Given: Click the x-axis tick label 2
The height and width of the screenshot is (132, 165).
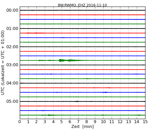Looking at the screenshot, I should [36, 122].
